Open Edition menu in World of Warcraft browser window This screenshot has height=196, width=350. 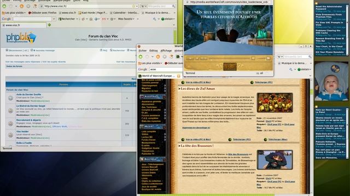tap(153, 51)
